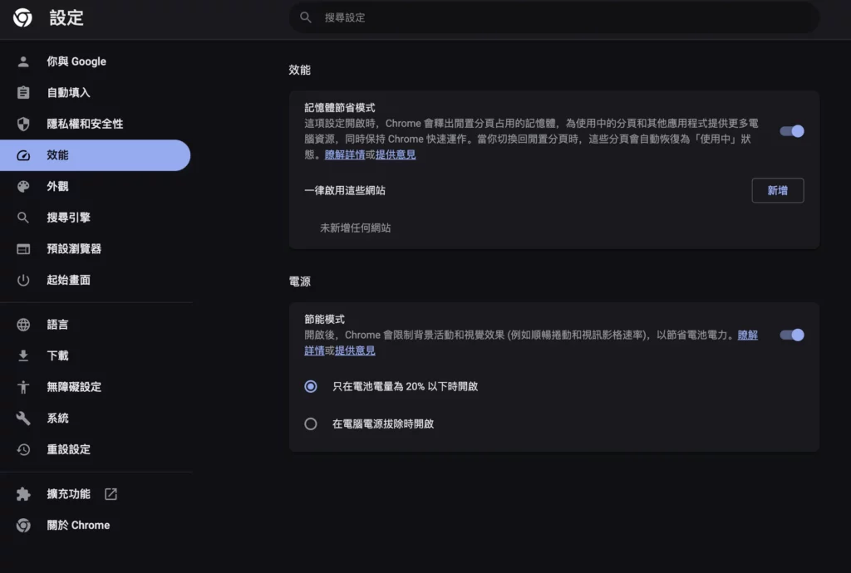The height and width of the screenshot is (573, 851).
Task: Open 擴充功能 in a new tab
Action: tap(95, 494)
